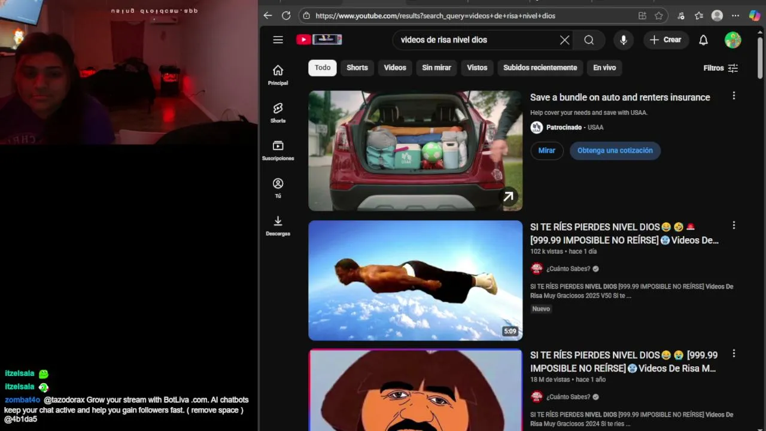Click the Crear button
Viewport: 766px width, 431px height.
665,40
